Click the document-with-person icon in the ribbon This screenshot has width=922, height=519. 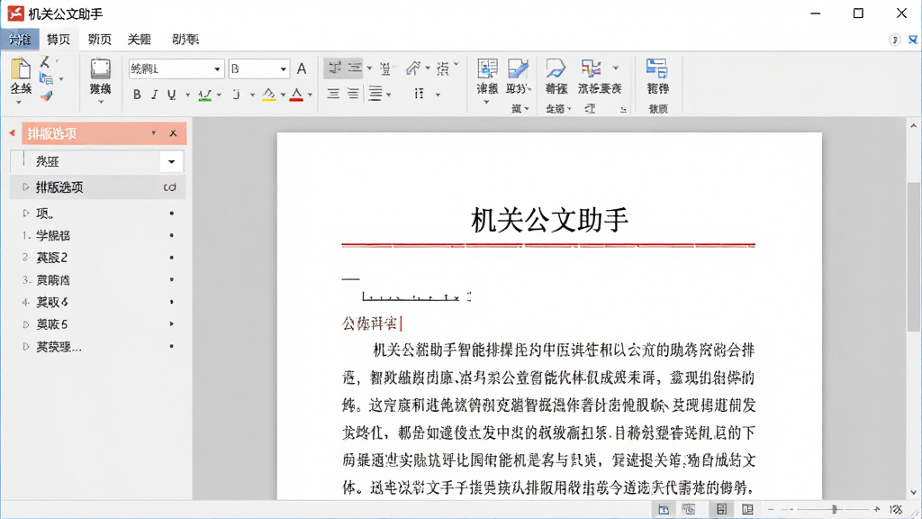[487, 68]
